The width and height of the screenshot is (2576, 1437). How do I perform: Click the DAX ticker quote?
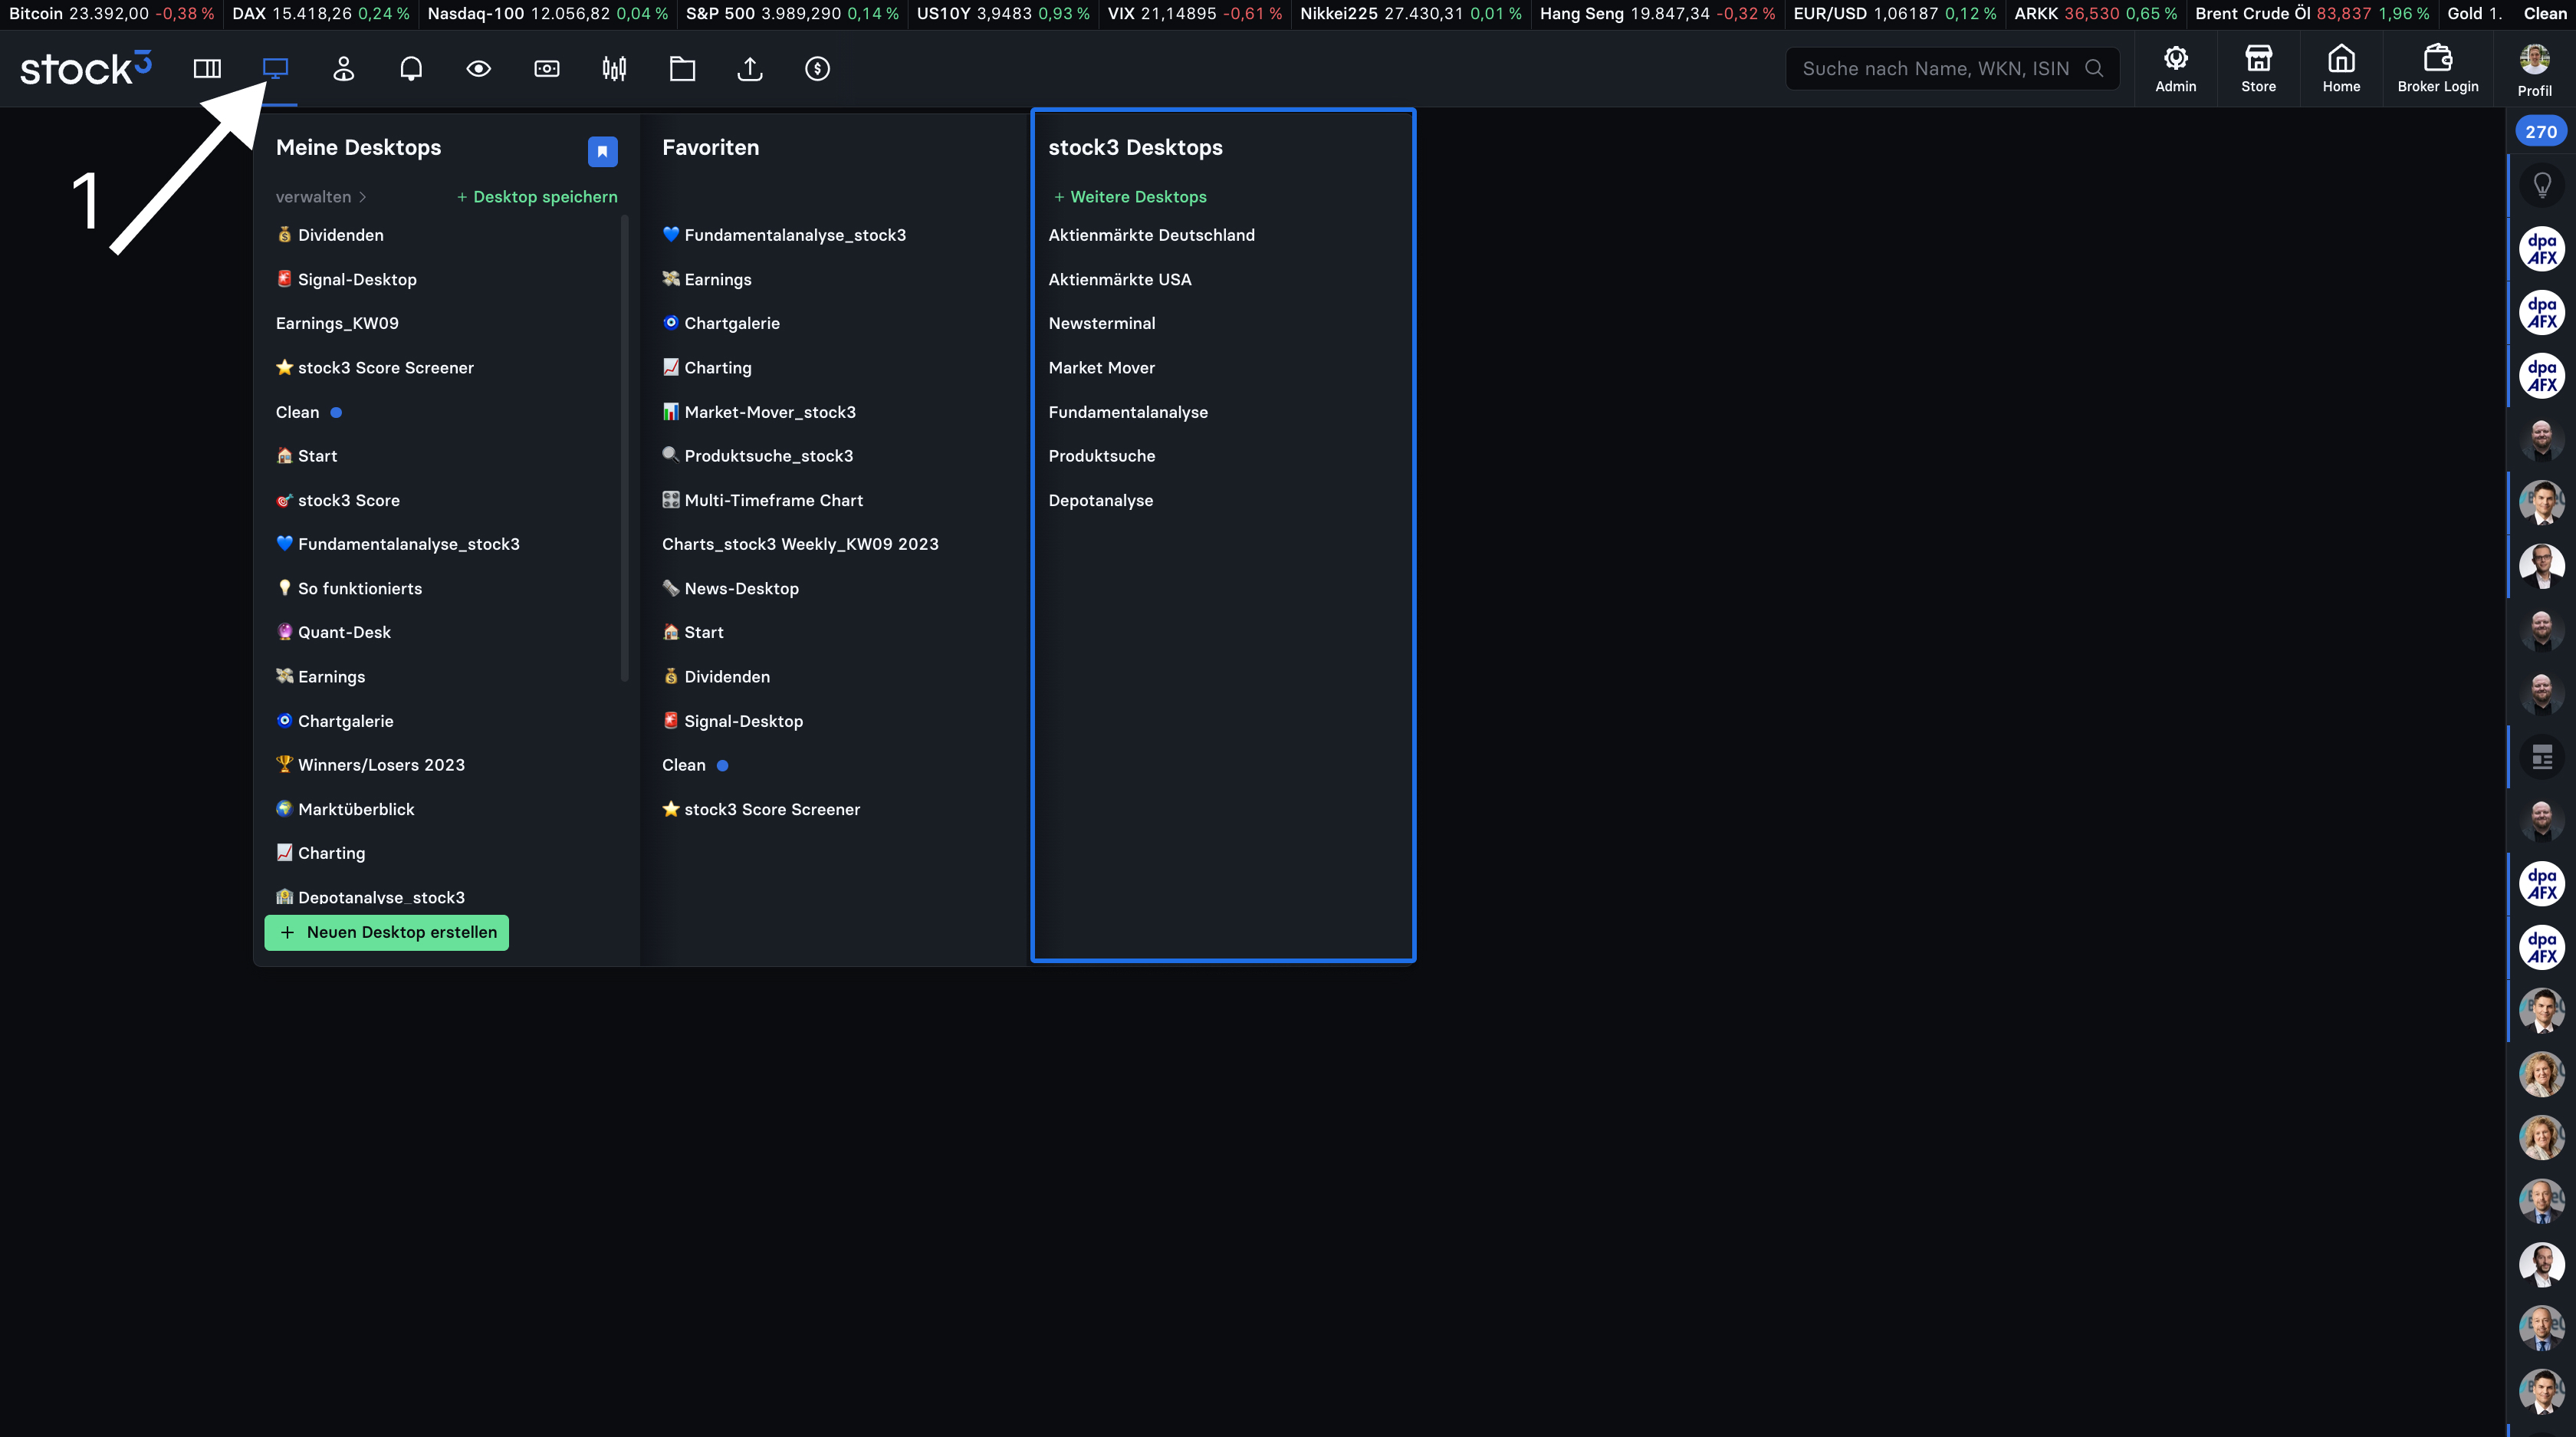(321, 13)
